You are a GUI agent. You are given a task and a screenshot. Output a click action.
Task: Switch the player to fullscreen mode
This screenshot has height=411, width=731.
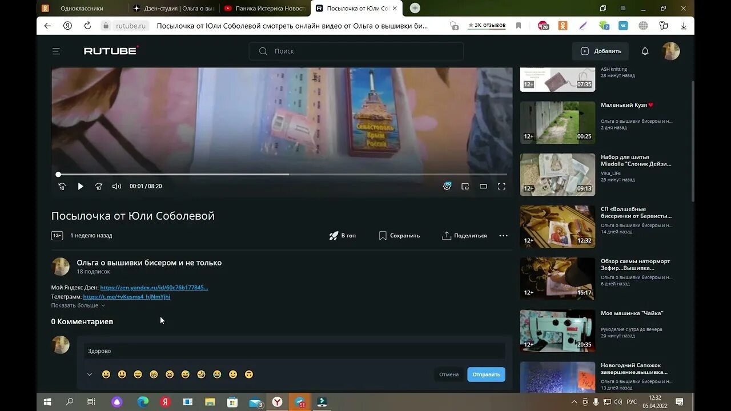[x=501, y=186]
